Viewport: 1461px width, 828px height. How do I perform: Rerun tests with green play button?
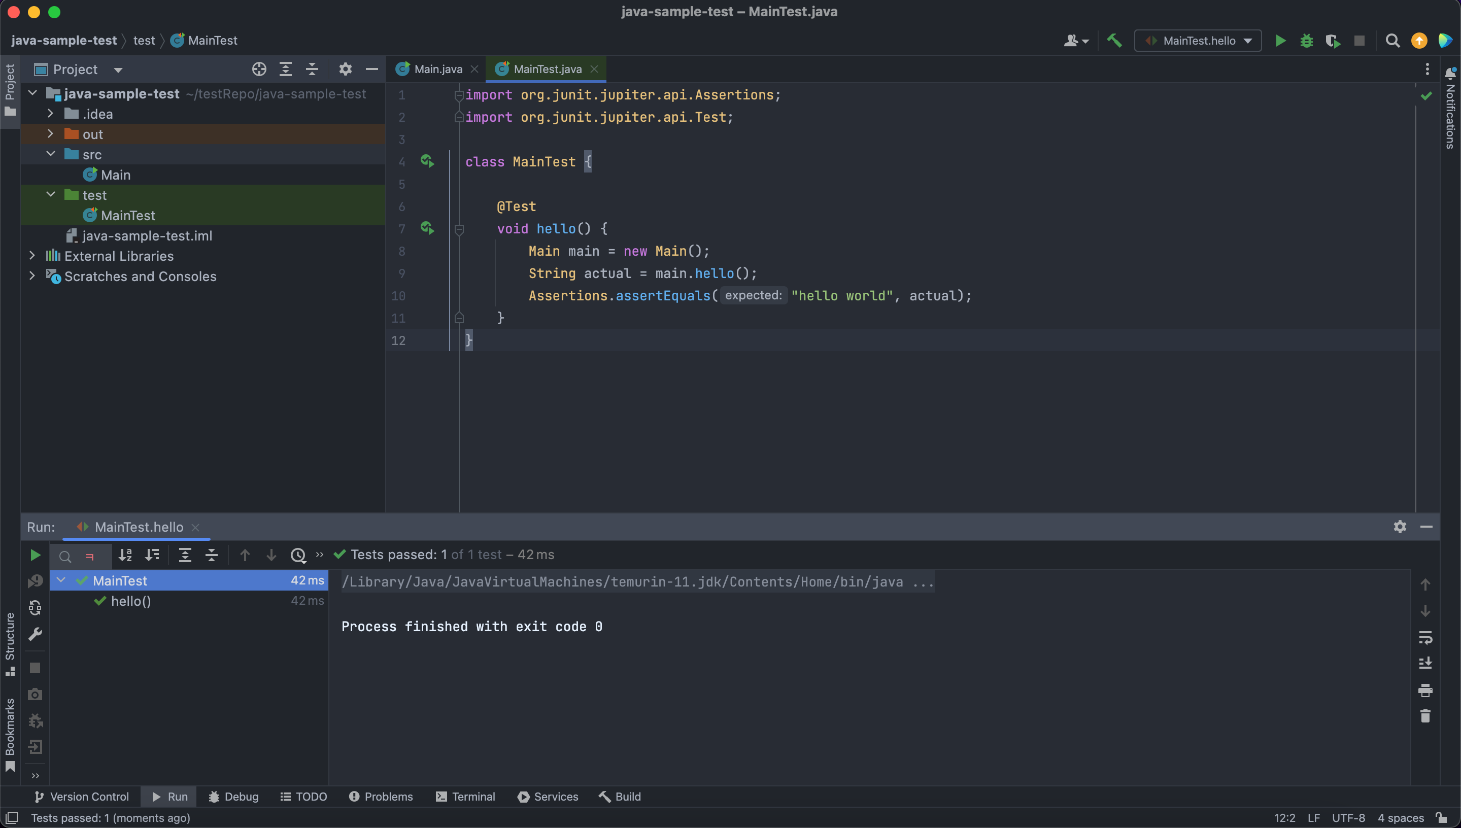tap(35, 555)
